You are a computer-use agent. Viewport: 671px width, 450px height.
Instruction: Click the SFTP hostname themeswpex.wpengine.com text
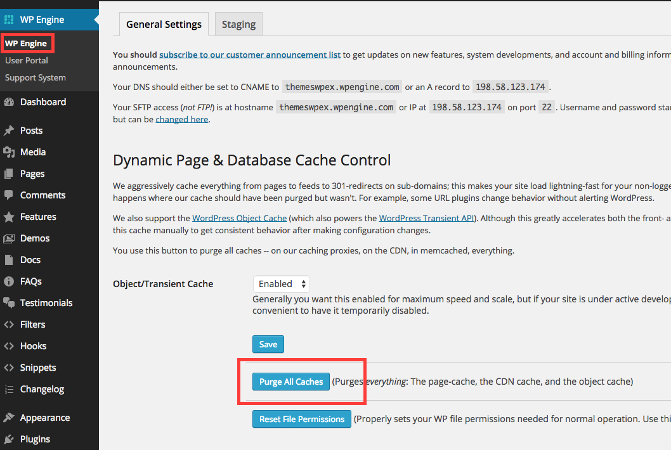point(336,107)
